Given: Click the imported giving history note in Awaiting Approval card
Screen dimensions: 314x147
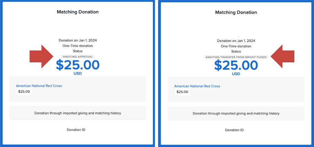Looking at the screenshot, I should [78, 113].
